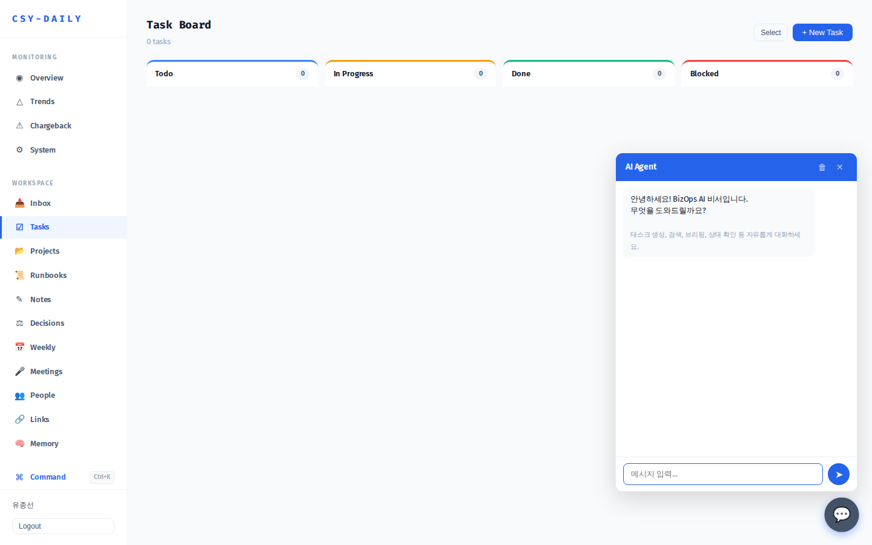Clear chat with the trash icon

point(822,167)
